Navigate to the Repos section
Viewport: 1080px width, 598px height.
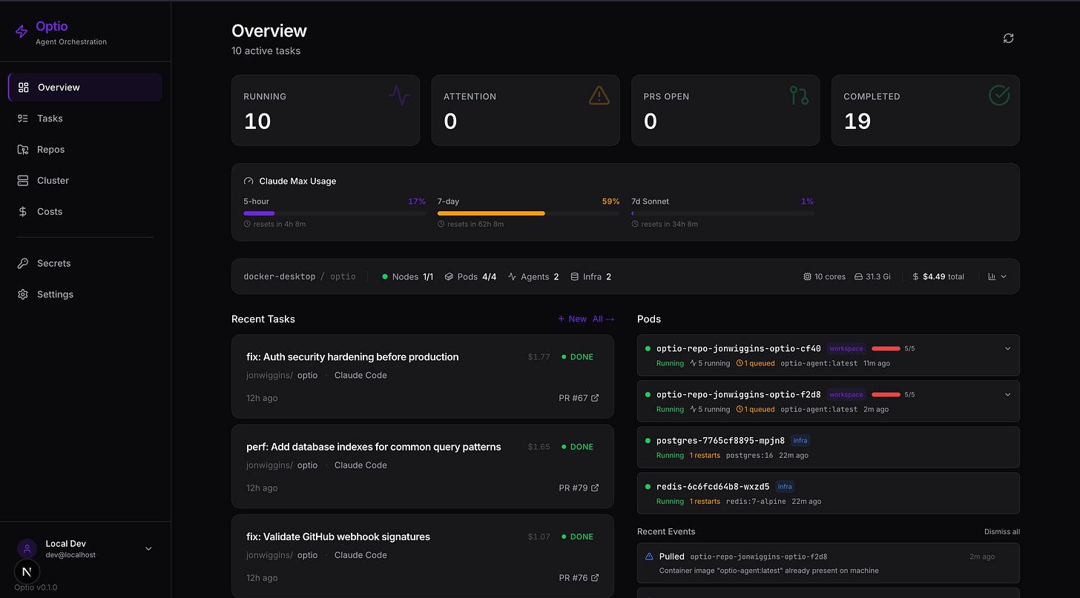[x=50, y=149]
